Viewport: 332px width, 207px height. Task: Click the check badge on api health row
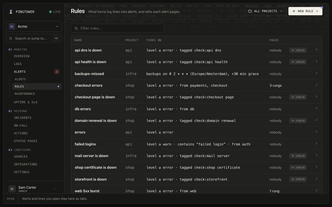pos(298,62)
